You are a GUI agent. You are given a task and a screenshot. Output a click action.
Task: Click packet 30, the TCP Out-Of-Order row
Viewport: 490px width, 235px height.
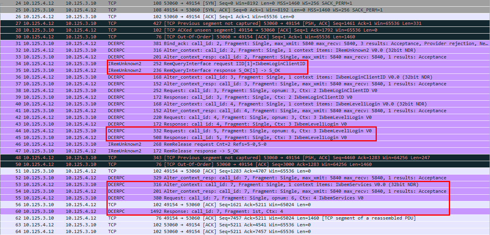(237, 37)
